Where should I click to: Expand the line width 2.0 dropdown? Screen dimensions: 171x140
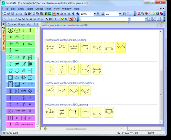click(120, 14)
